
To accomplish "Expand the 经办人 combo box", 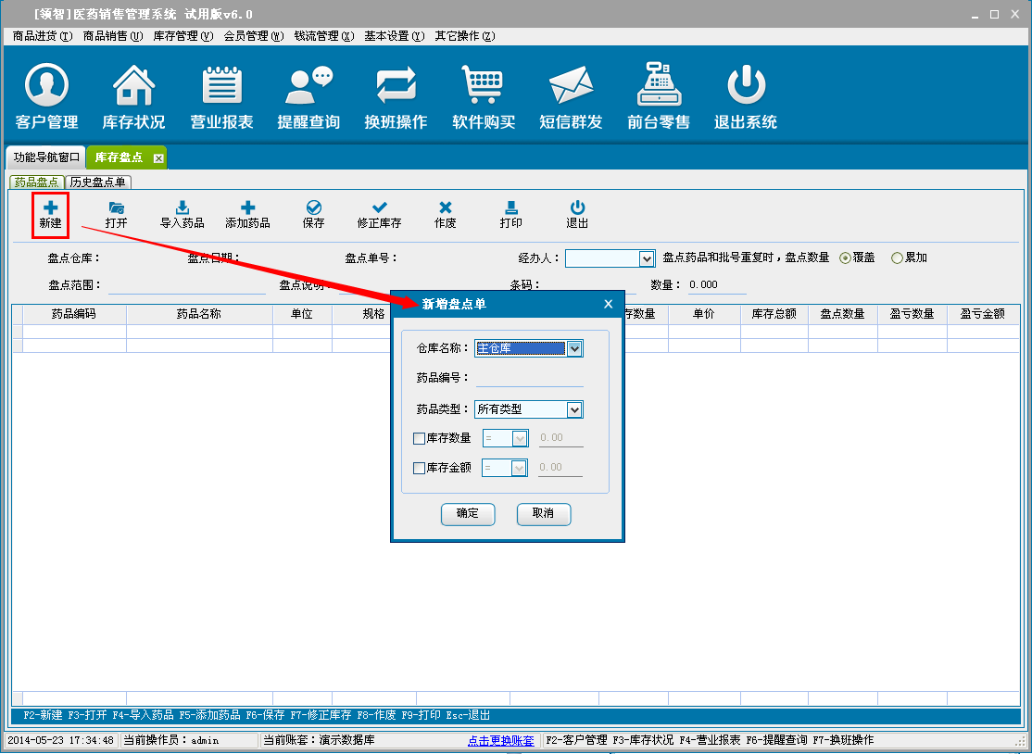I will click(647, 259).
